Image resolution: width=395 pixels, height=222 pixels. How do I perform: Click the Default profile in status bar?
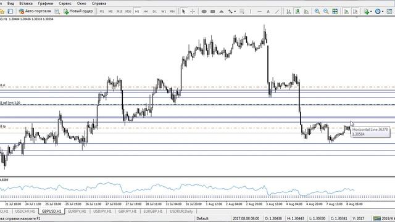tap(202, 218)
